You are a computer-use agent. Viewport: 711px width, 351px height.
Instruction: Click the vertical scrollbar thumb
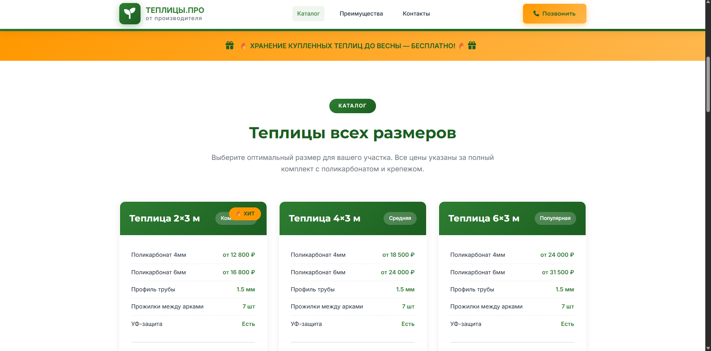tap(708, 84)
